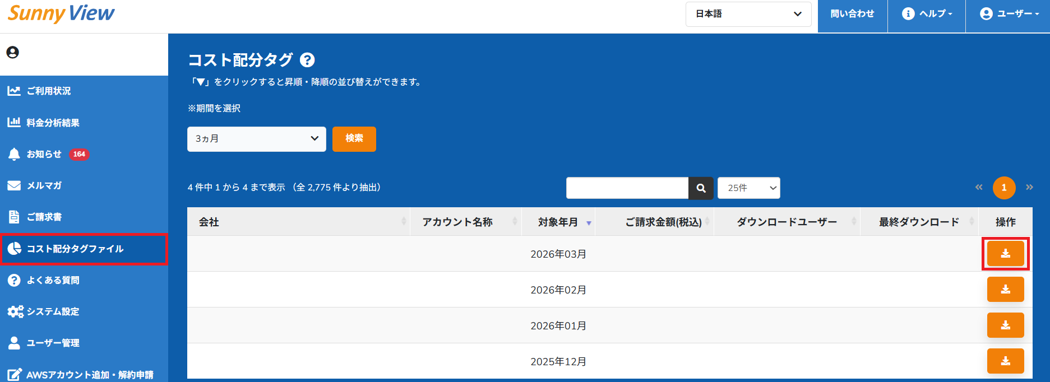The width and height of the screenshot is (1050, 382).
Task: Sort table by 対象年月 column header
Action: [558, 222]
